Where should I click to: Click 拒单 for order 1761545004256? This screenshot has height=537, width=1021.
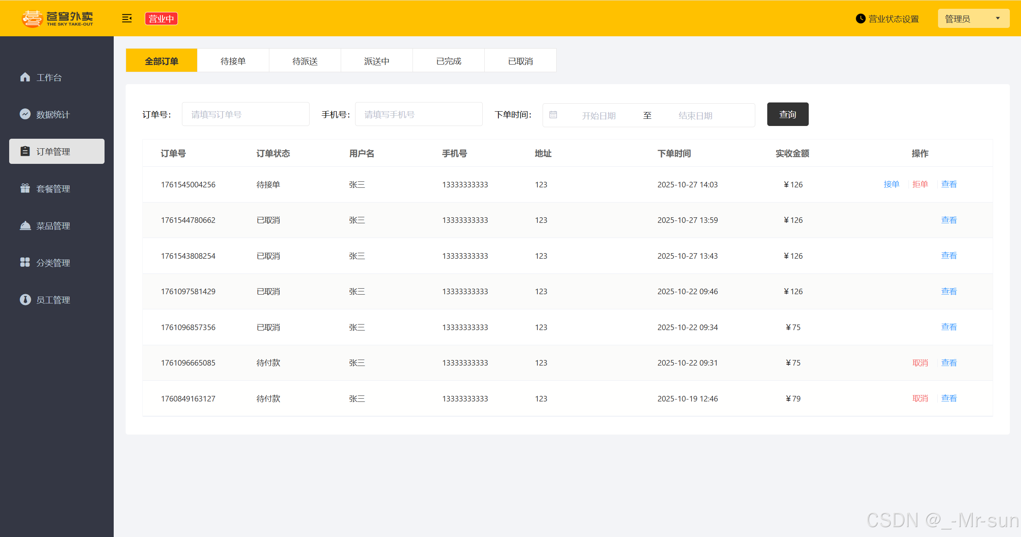pos(920,184)
